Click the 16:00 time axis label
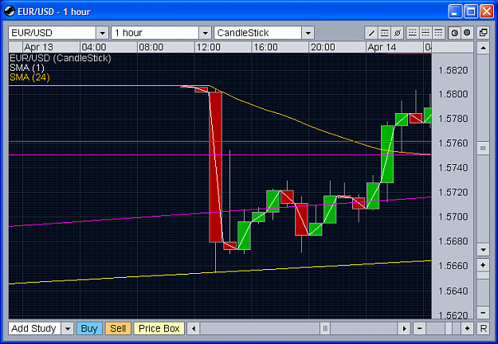Image resolution: width=498 pixels, height=344 pixels. tap(265, 47)
